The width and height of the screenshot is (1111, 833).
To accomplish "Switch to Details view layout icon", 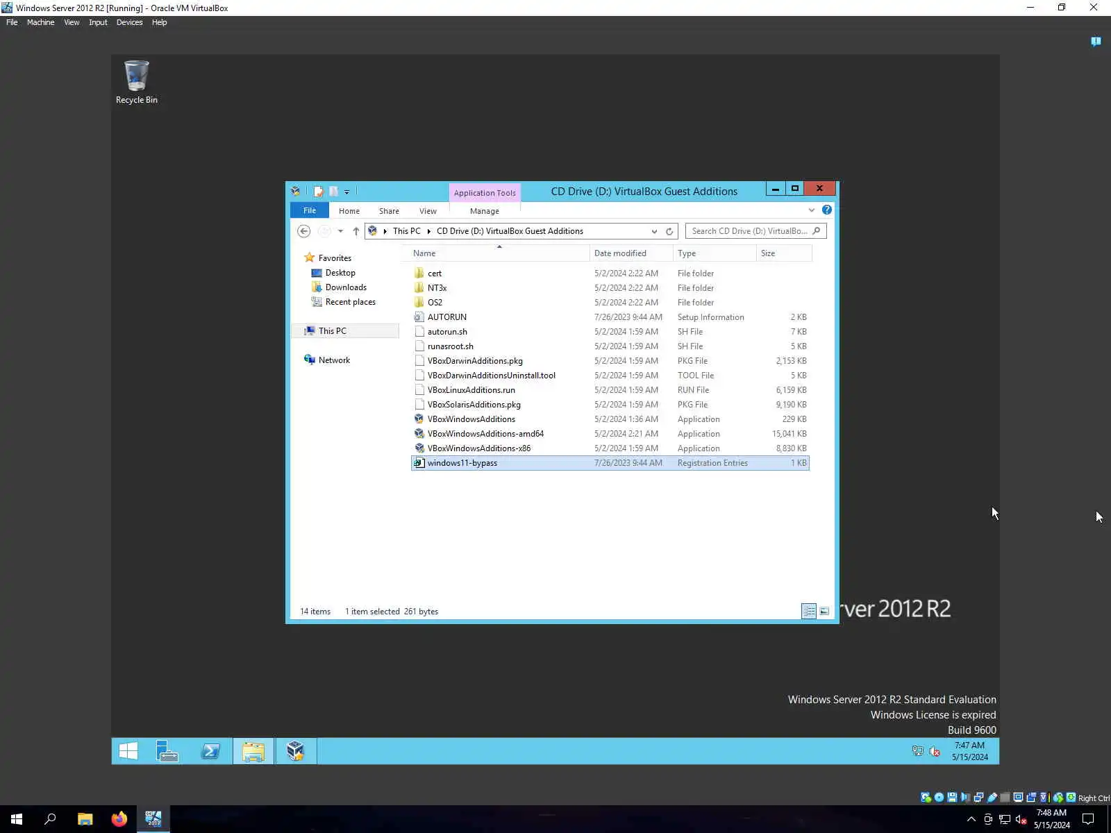I will pos(809,611).
